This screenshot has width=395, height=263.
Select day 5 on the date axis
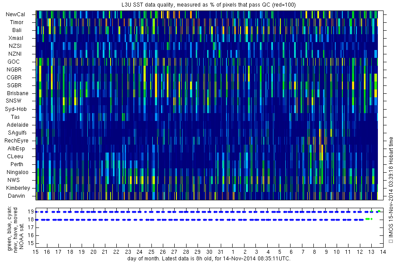280,252
